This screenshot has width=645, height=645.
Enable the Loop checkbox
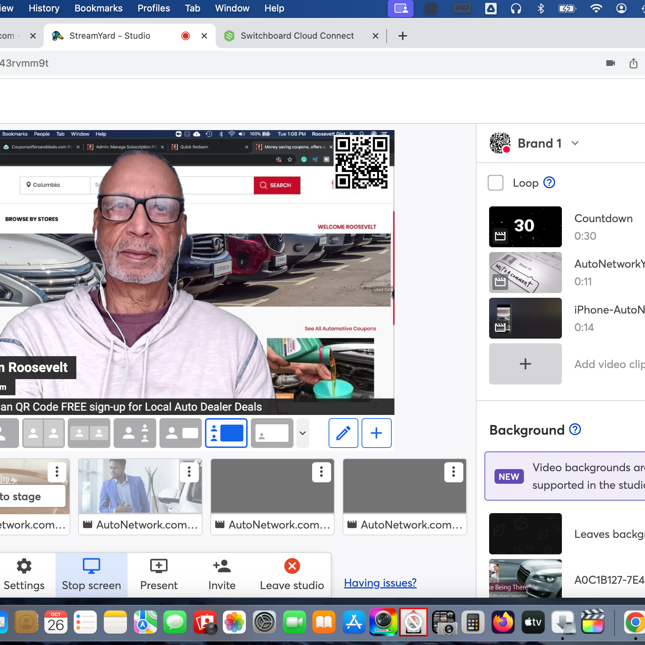(496, 183)
